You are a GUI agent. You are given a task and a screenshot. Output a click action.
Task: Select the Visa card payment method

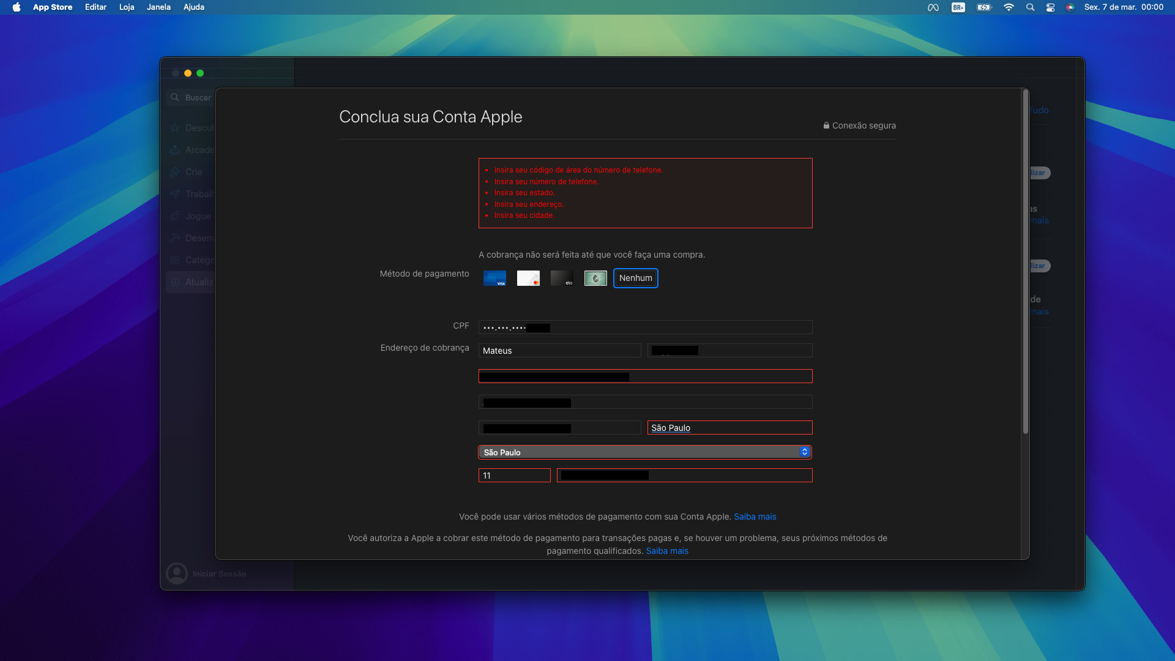tap(494, 278)
